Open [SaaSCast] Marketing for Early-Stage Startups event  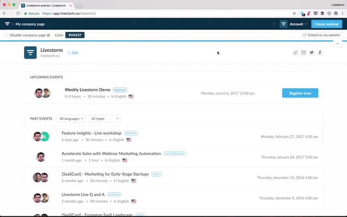(x=105, y=174)
